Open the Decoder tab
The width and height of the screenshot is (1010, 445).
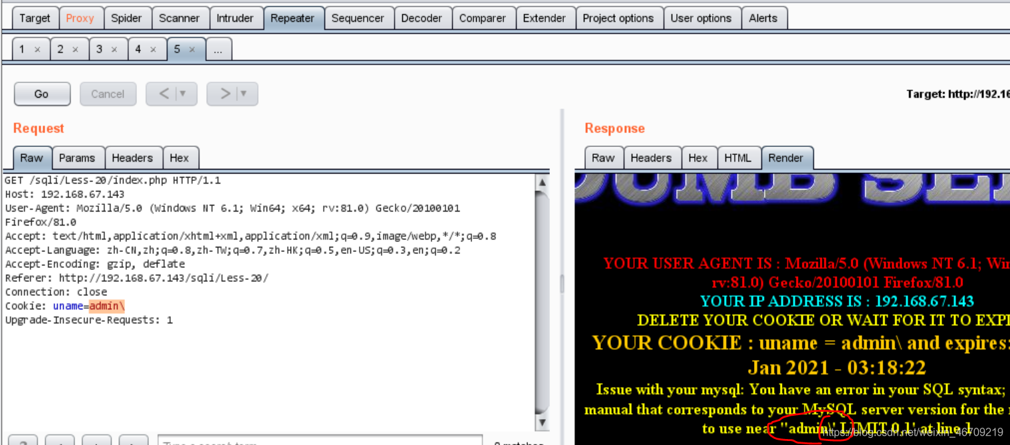pyautogui.click(x=422, y=17)
